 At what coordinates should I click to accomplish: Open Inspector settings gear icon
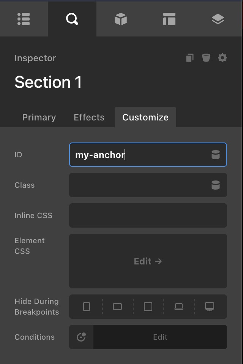[222, 58]
